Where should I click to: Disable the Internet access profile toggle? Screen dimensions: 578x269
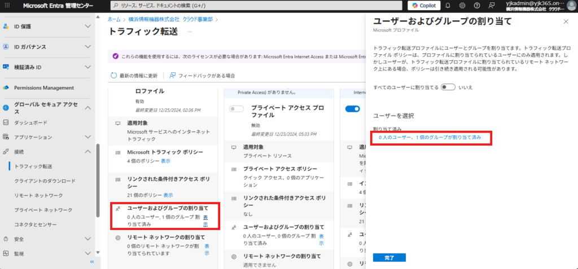pyautogui.click(x=353, y=109)
